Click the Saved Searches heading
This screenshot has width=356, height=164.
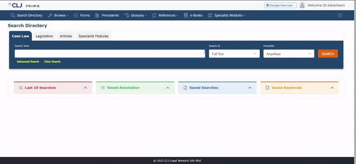204,88
